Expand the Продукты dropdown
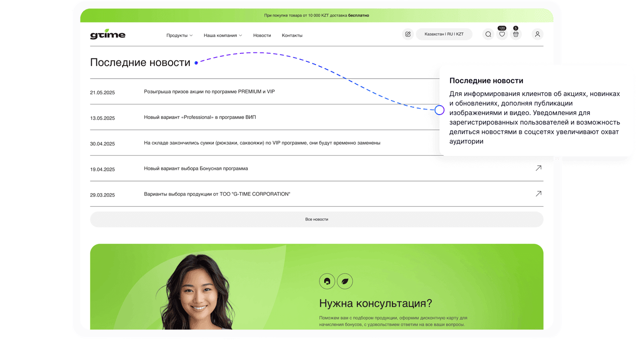Screen dimensions: 639x343 coord(179,35)
